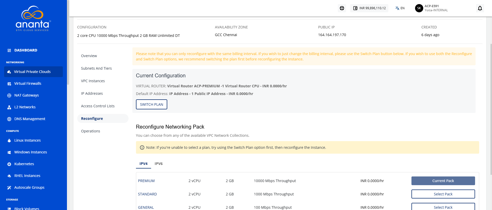The image size is (492, 210).
Task: Open the Dashboard link in sidebar
Action: 26,50
